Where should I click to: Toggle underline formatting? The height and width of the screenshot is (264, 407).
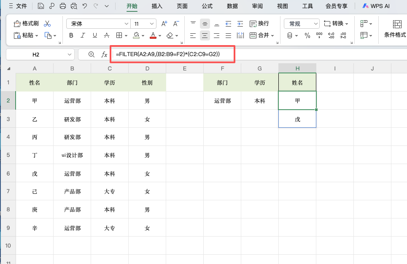click(x=94, y=35)
